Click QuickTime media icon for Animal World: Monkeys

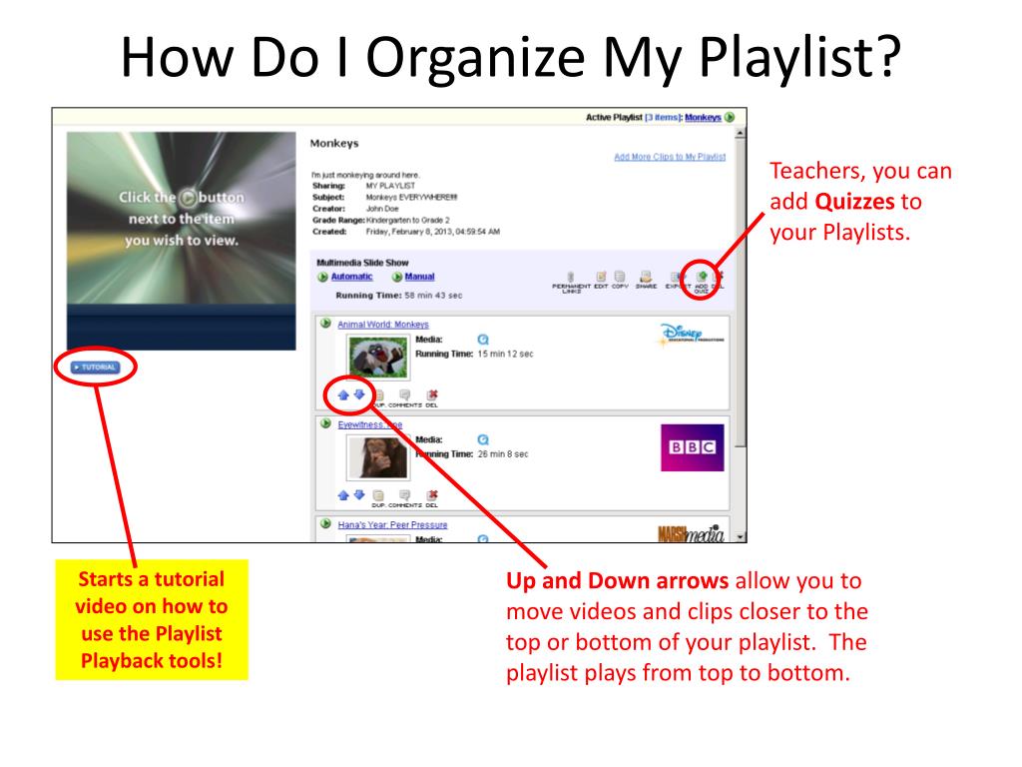click(x=483, y=340)
